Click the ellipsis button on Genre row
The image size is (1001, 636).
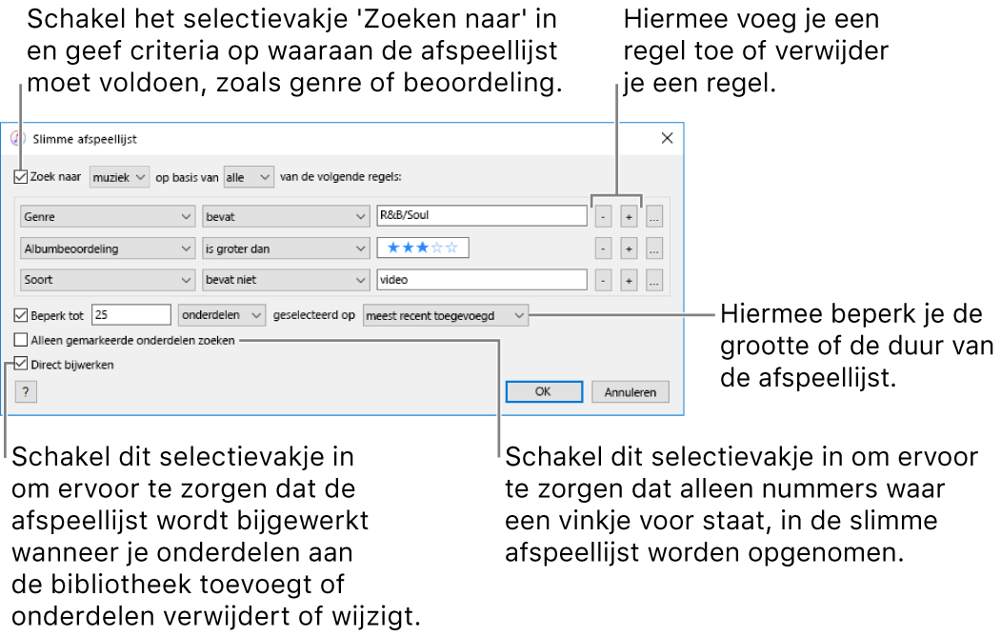point(654,217)
